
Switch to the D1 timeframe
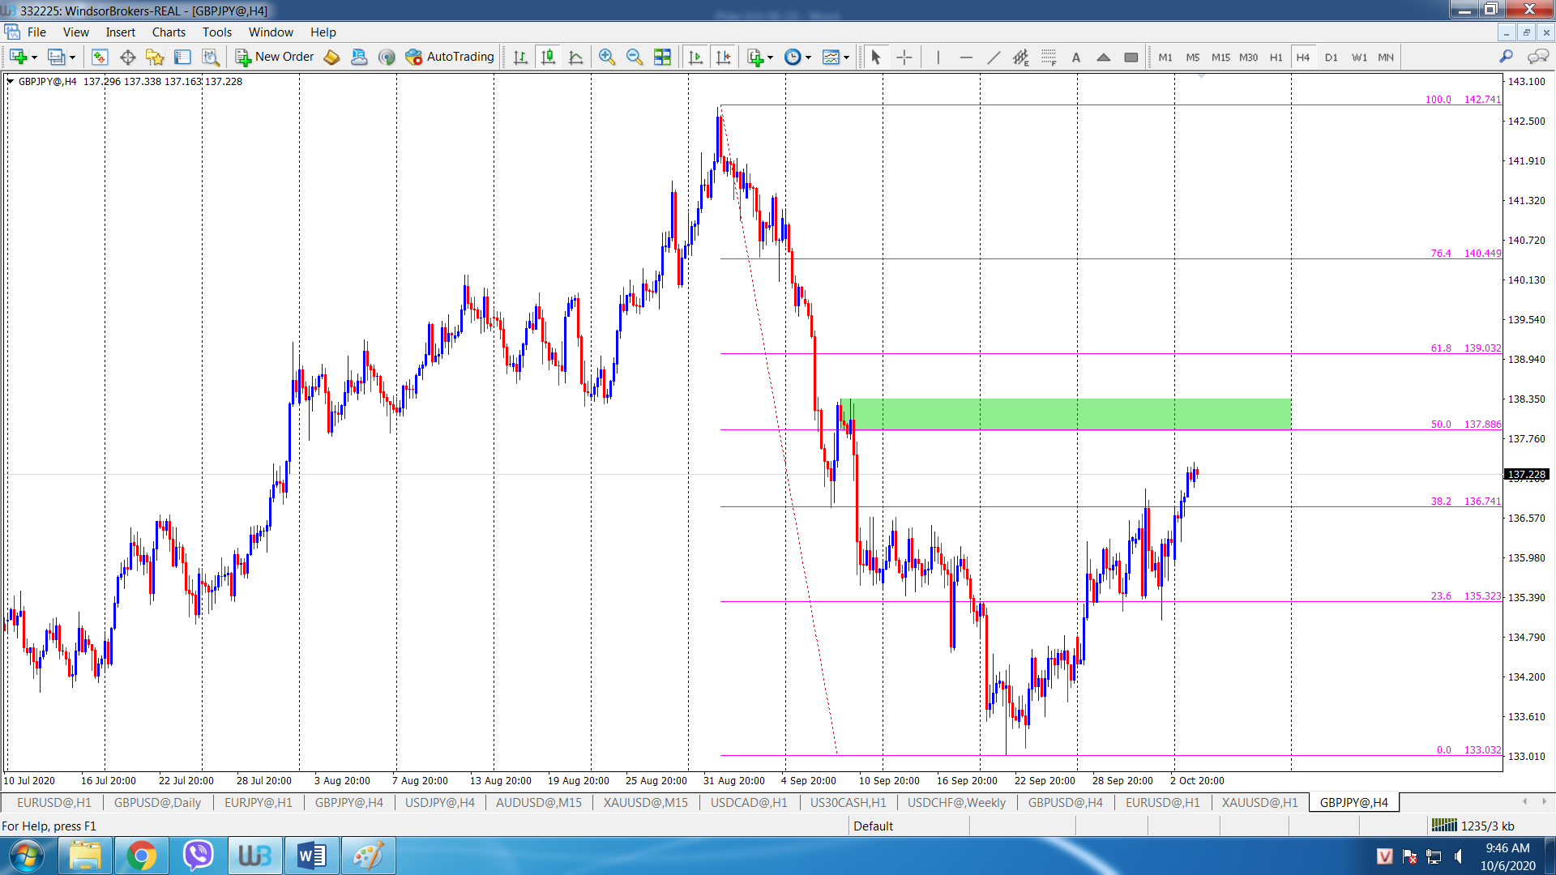[x=1331, y=57]
